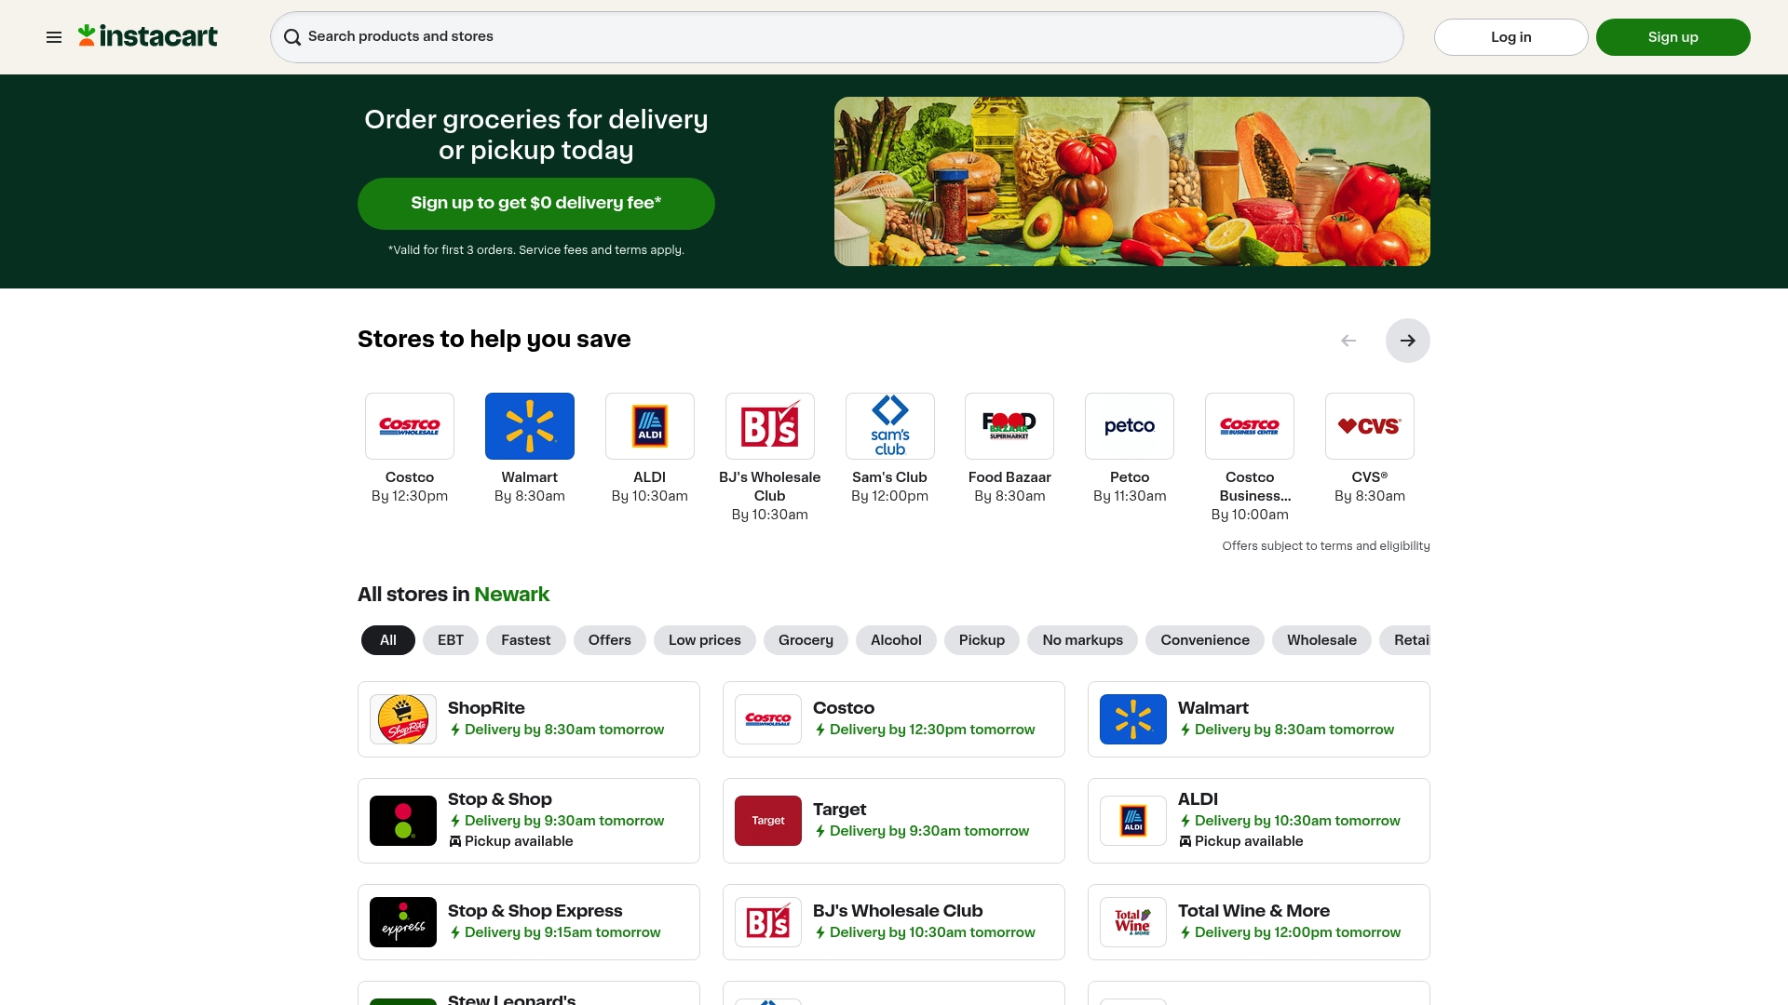This screenshot has height=1005, width=1788.
Task: Click 'Valid for first 3 orders' disclaimer text
Action: pyautogui.click(x=536, y=250)
